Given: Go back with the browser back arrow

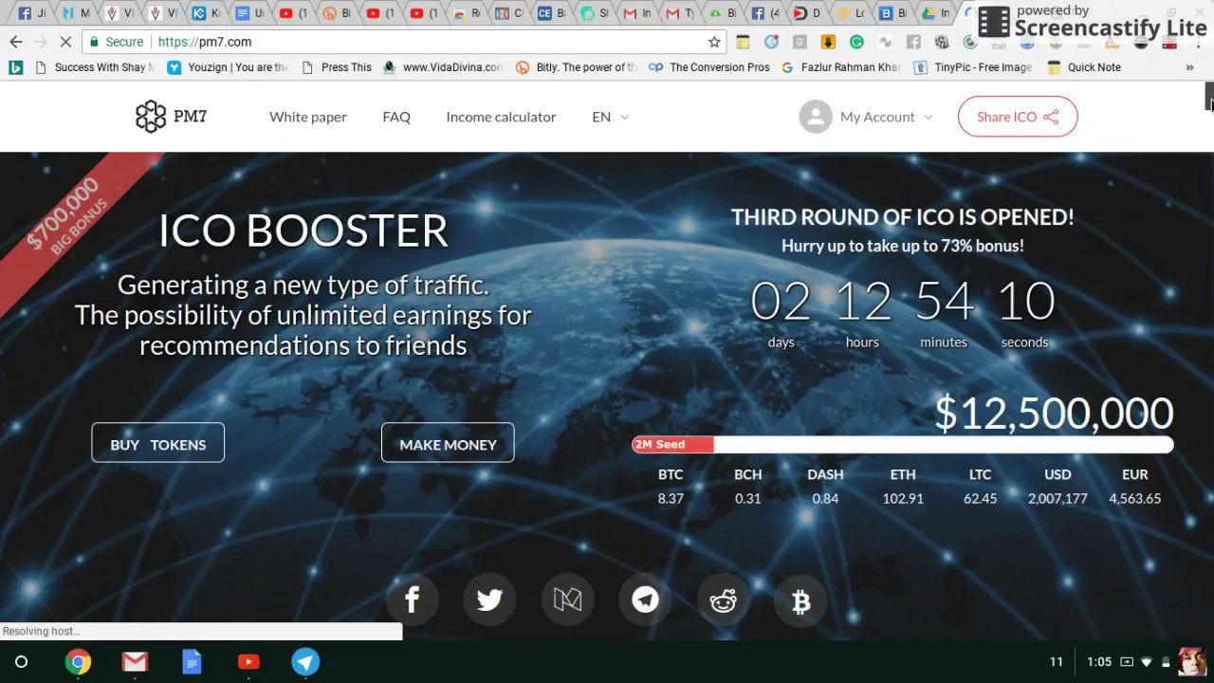Looking at the screenshot, I should pyautogui.click(x=15, y=42).
